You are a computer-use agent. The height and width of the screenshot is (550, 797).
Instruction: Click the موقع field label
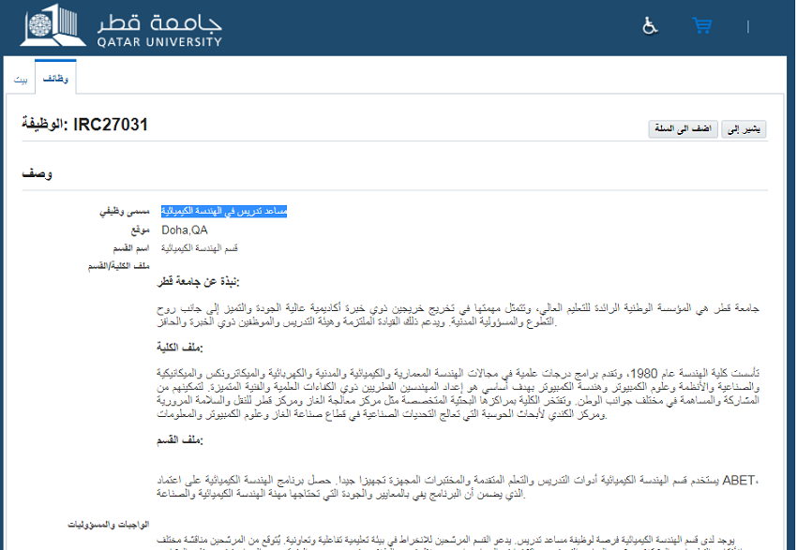coord(141,230)
